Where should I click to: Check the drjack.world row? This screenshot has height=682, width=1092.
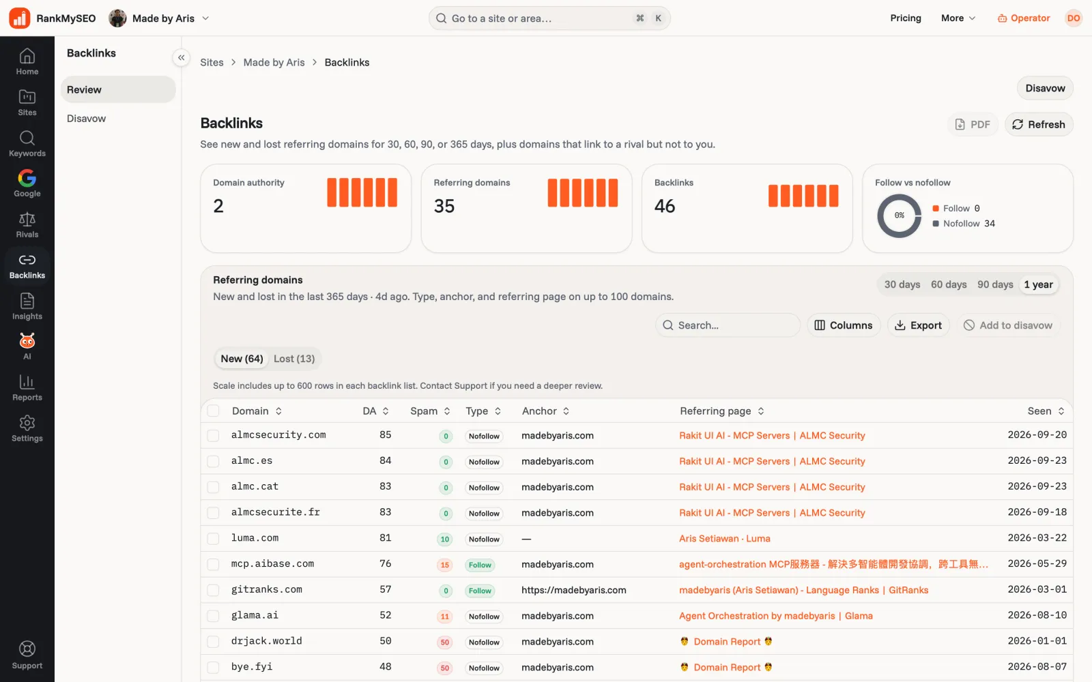[214, 642]
